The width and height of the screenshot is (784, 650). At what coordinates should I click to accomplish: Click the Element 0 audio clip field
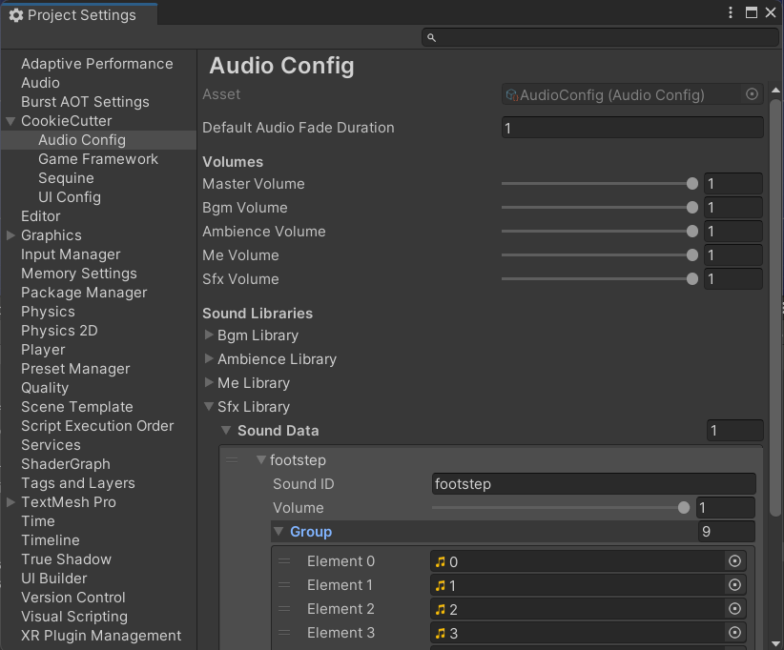[x=588, y=561]
